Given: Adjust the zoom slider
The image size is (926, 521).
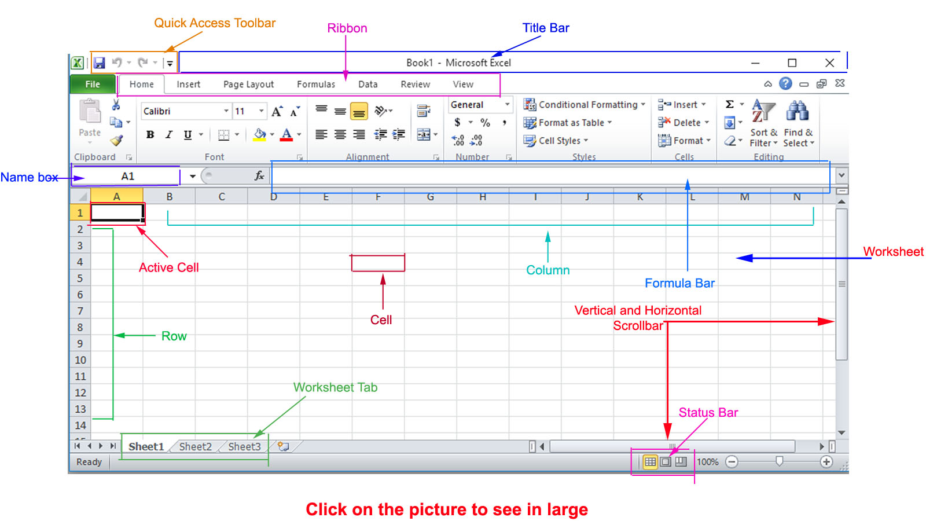Looking at the screenshot, I should [x=778, y=462].
